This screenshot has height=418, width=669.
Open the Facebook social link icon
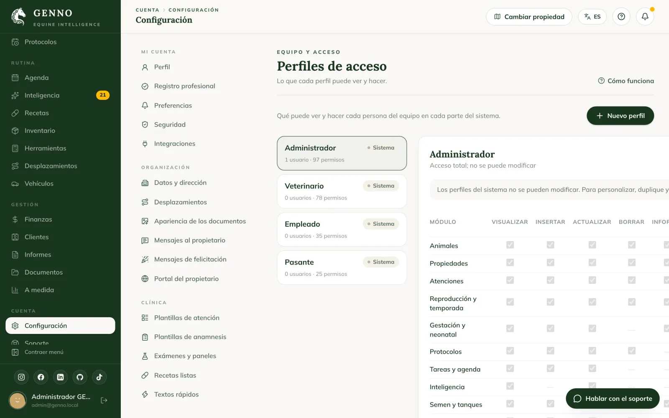click(x=41, y=377)
